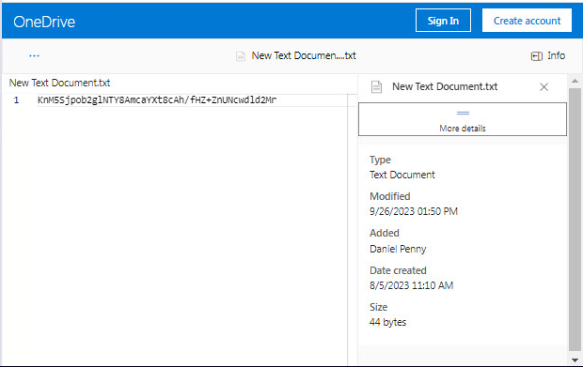Click the 8/5/2023 11:10 AM created date
The image size is (583, 367).
click(x=411, y=285)
